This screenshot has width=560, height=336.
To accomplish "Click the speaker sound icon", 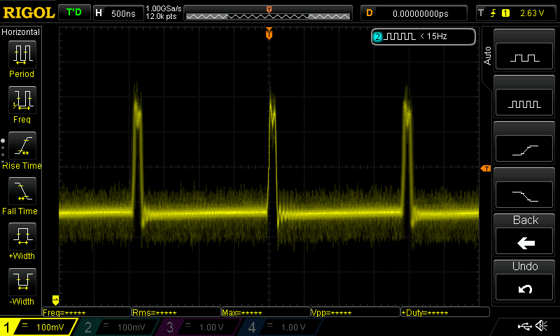I will point(542,326).
